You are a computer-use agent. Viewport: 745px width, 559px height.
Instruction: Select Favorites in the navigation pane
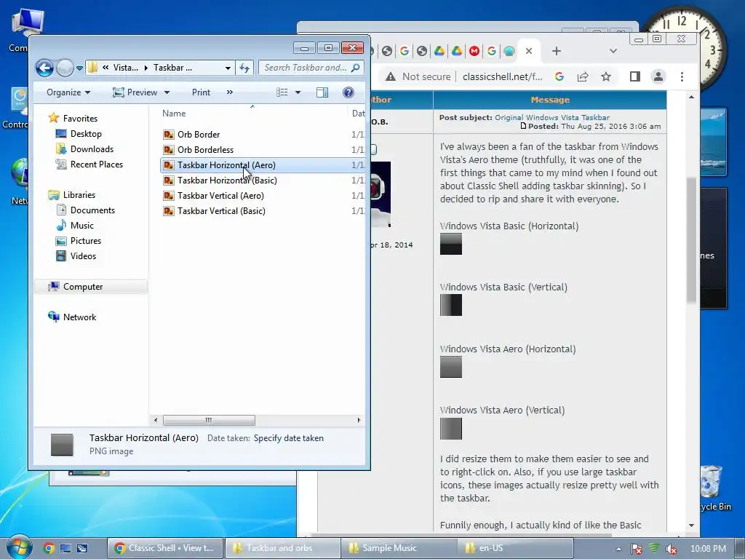click(x=80, y=119)
